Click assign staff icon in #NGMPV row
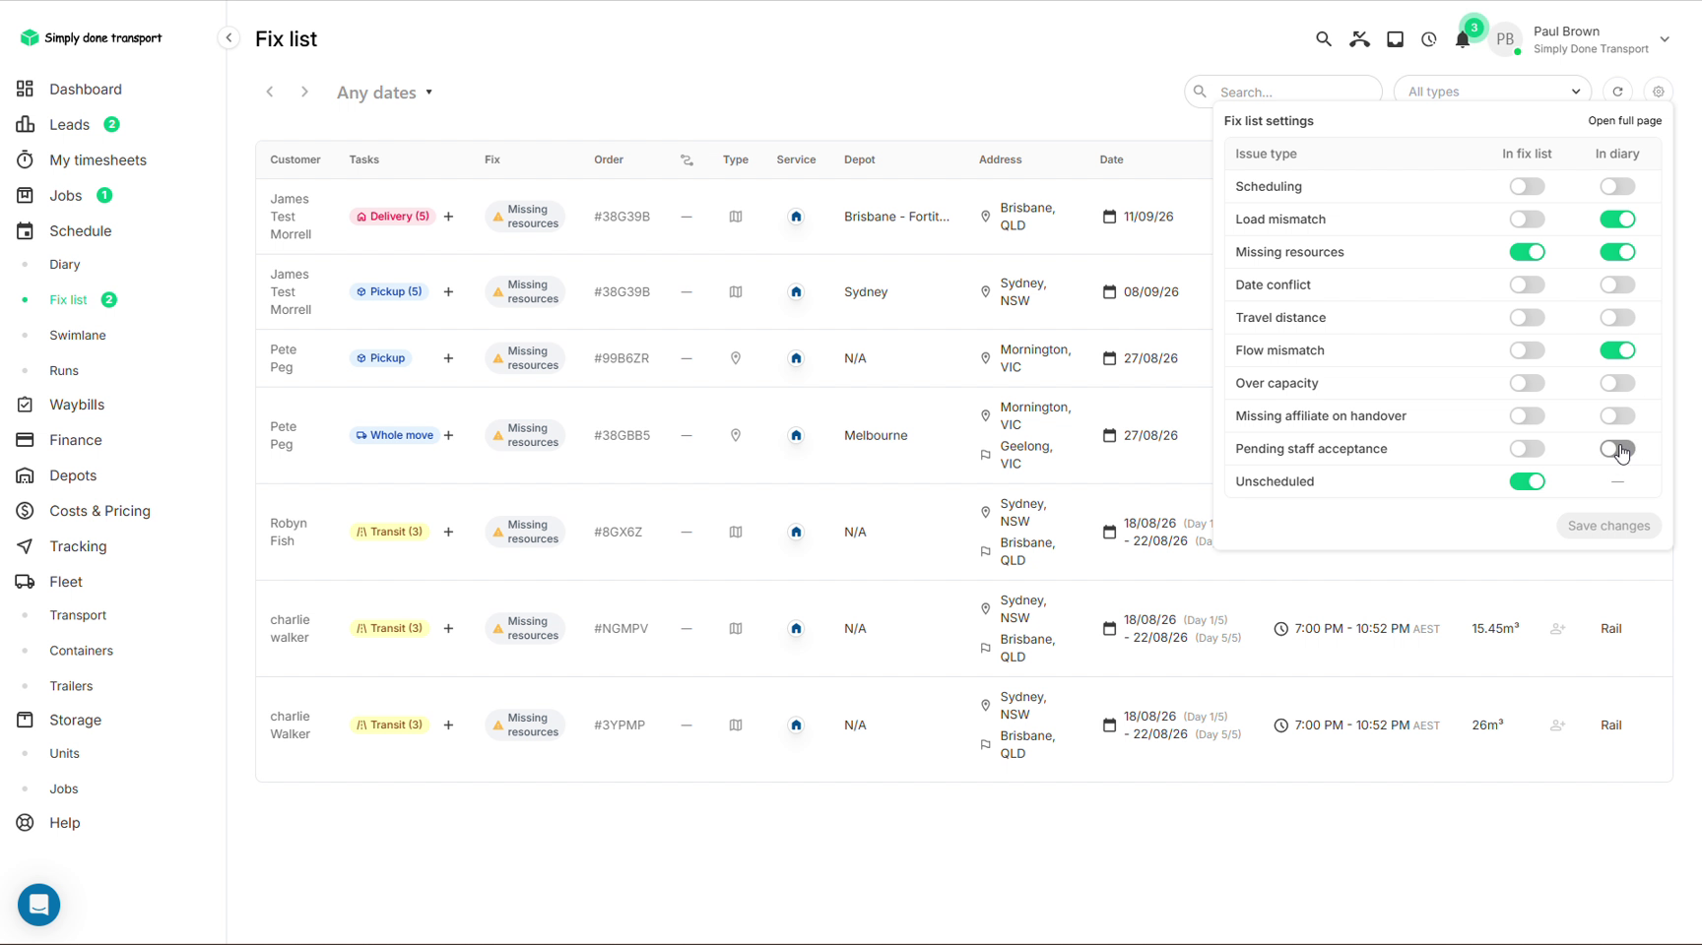Screen dimensions: 1702x945 tap(1557, 628)
